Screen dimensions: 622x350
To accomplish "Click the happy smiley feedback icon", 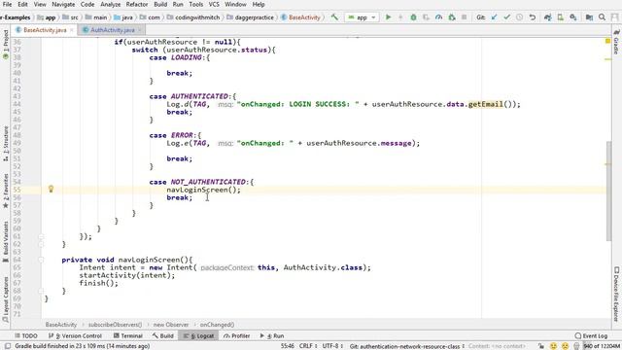I will (x=553, y=346).
